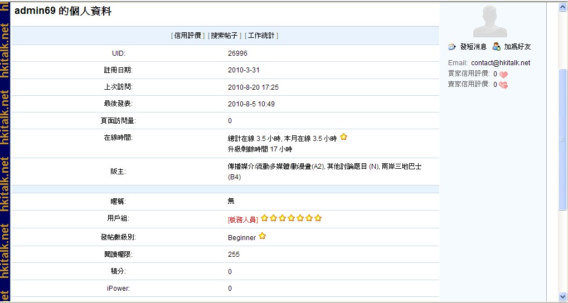Click the seller credit rating broken heart icon
Image resolution: width=568 pixels, height=303 pixels.
503,85
